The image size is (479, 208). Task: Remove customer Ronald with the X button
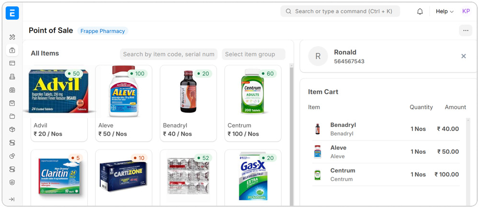[x=464, y=56]
